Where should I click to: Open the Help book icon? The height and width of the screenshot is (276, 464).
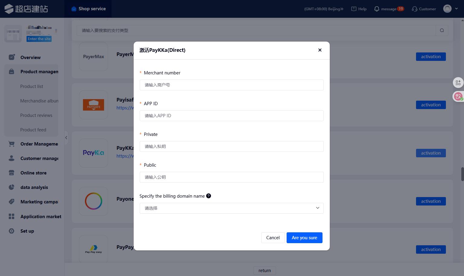(x=354, y=9)
